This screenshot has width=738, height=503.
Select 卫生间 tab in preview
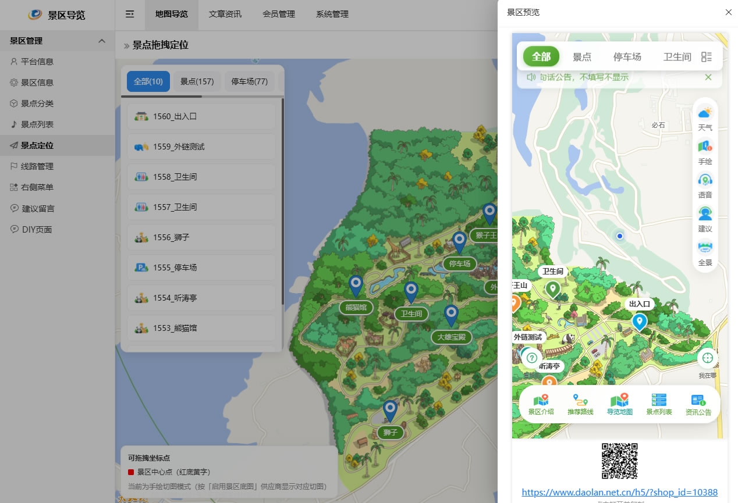[677, 56]
